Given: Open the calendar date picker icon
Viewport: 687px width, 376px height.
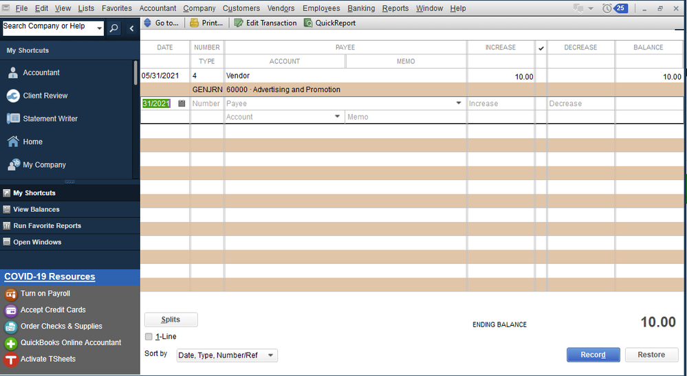Looking at the screenshot, I should click(182, 103).
